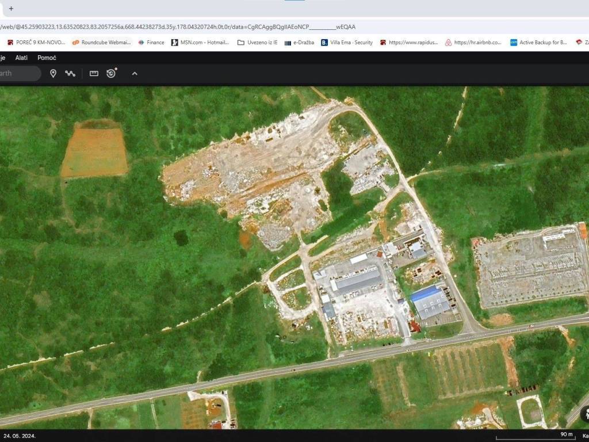Image resolution: width=589 pixels, height=442 pixels.
Task: Open the Pomoć menu
Action: (47, 58)
